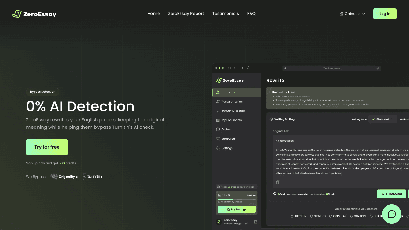Screen dimensions: 409x230
Task: Click inside the Original Text box
Action: coord(341,161)
